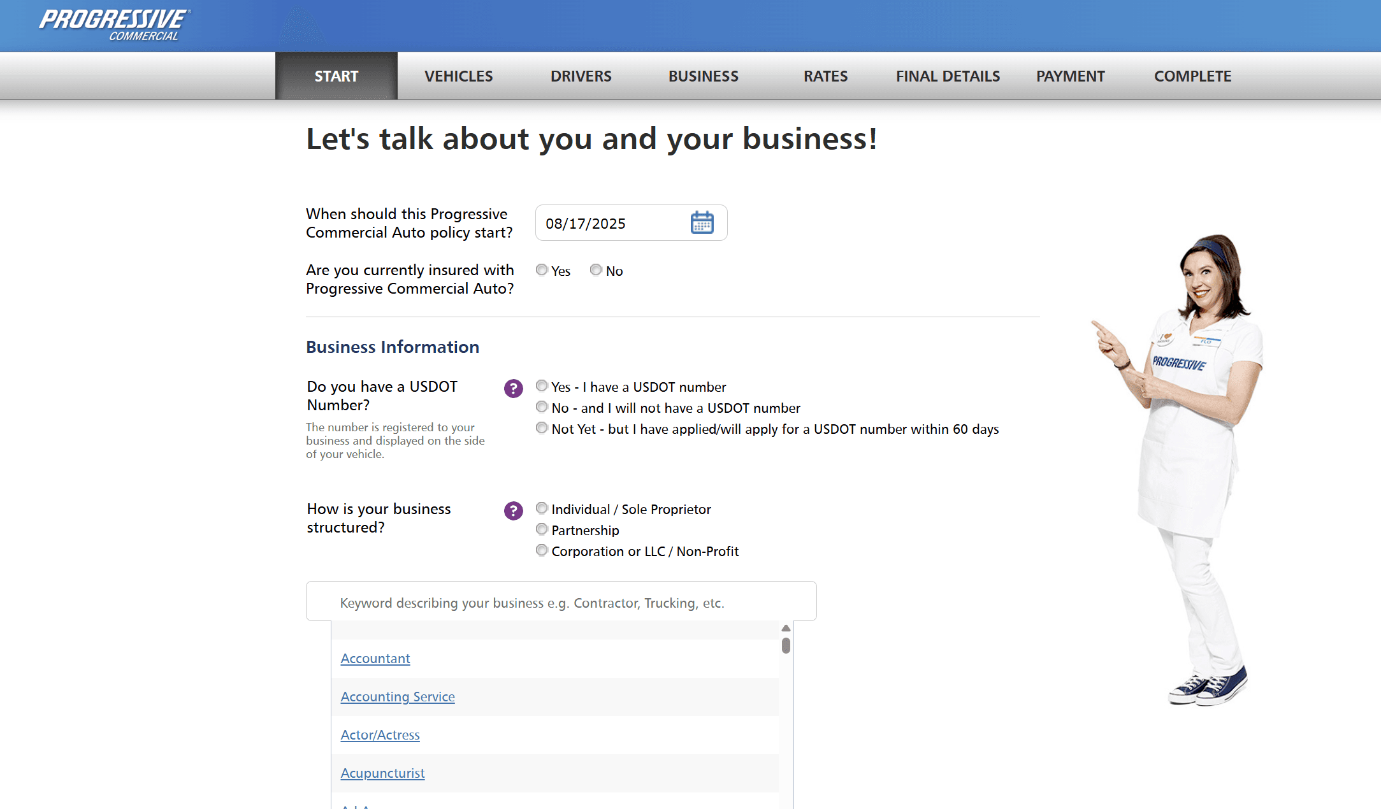Go to the RATES tab
Viewport: 1381px width, 809px height.
point(825,76)
